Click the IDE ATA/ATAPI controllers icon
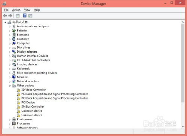This screenshot has height=136, width=187. (x=14, y=61)
